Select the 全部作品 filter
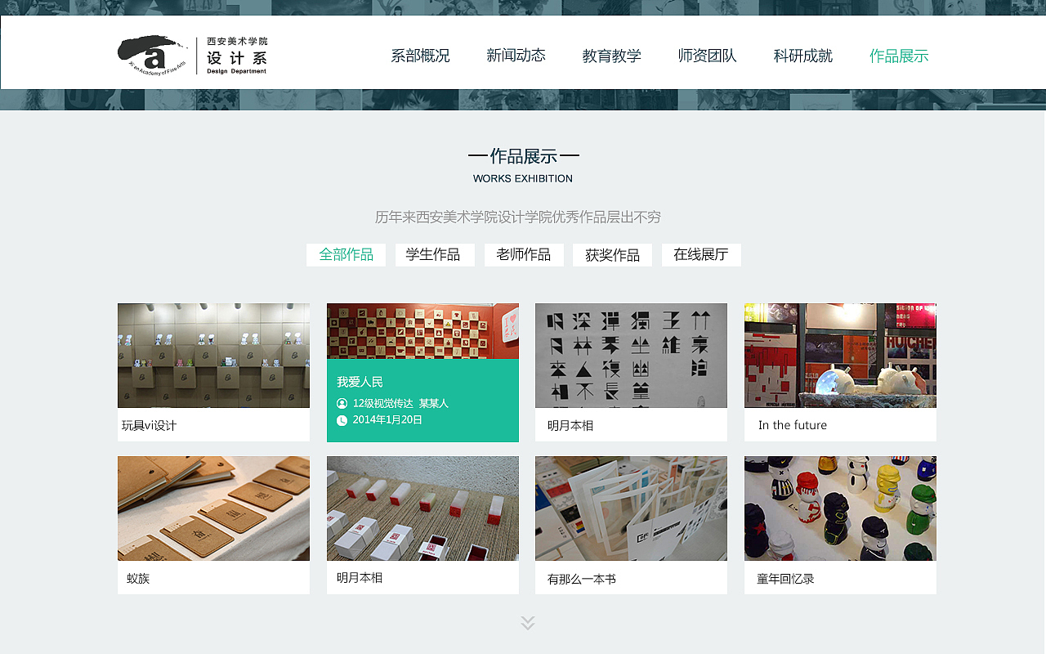The image size is (1046, 654). pos(346,254)
